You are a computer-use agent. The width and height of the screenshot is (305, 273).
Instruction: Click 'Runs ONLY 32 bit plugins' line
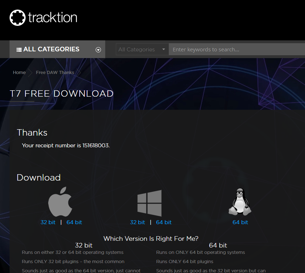click(73, 262)
